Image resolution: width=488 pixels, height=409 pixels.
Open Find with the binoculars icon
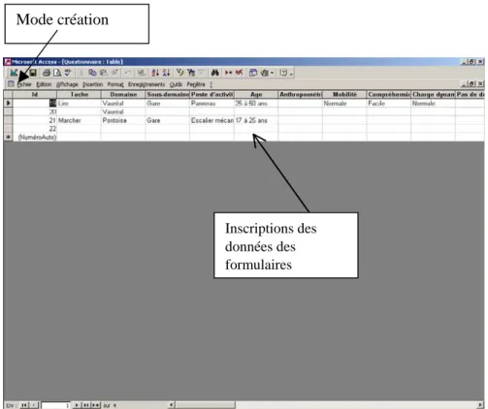[x=214, y=73]
